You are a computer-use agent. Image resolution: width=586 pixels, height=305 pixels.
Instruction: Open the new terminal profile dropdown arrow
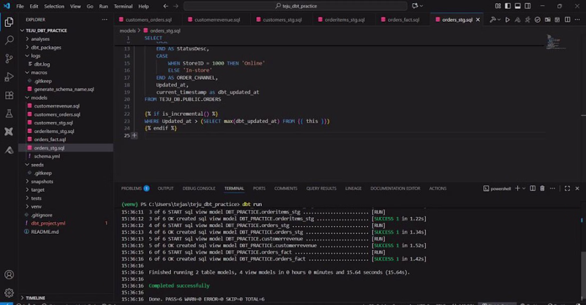524,188
